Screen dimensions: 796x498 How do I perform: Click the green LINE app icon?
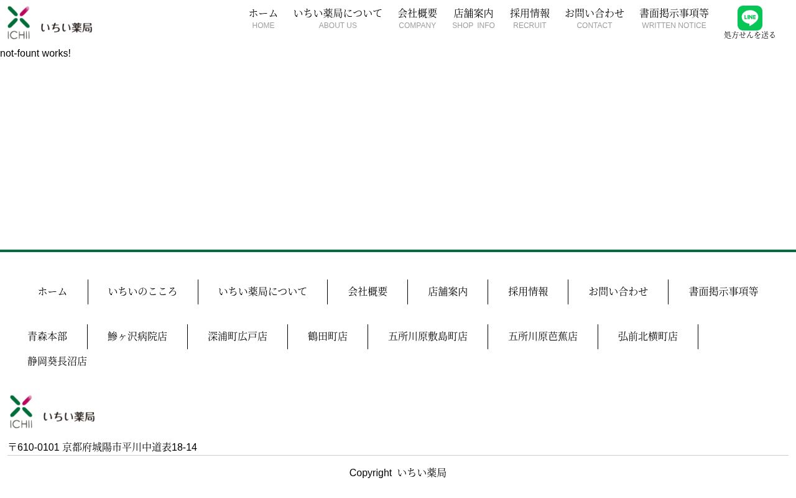click(x=749, y=18)
